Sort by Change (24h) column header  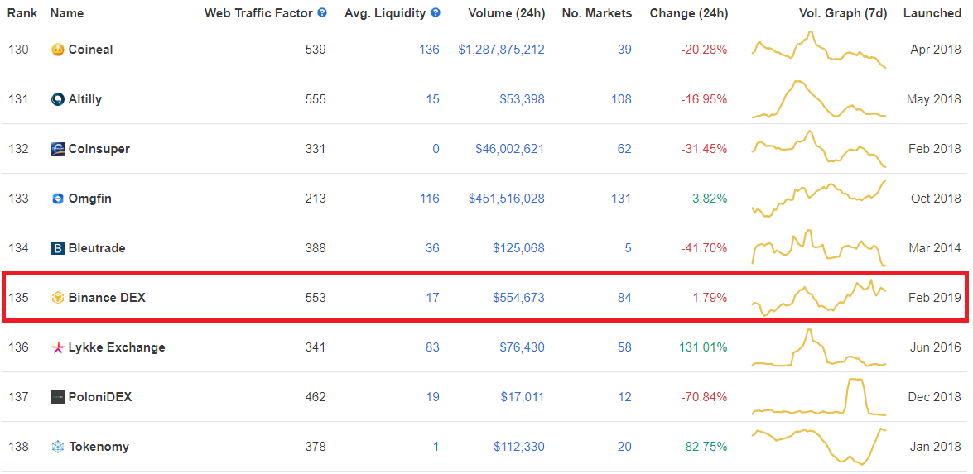(x=689, y=13)
